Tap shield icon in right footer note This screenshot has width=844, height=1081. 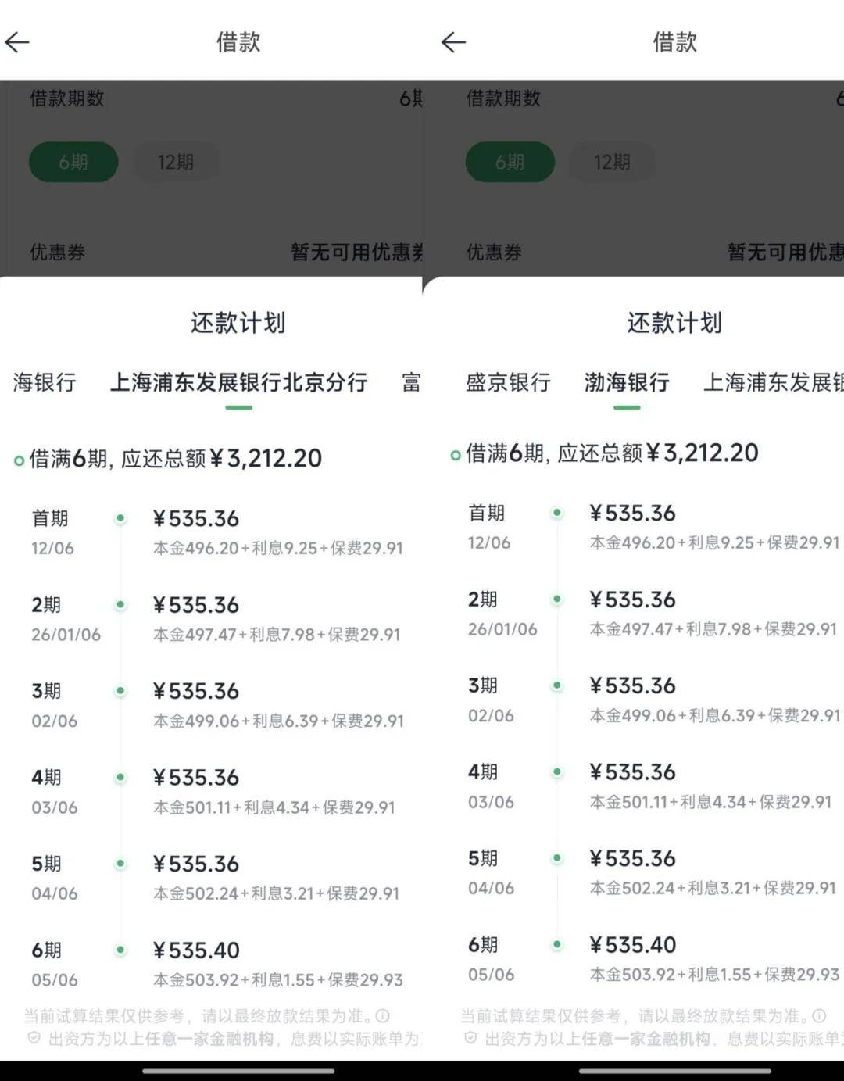coord(470,1039)
